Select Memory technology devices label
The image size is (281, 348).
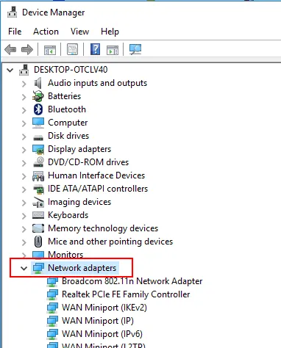pos(103,228)
